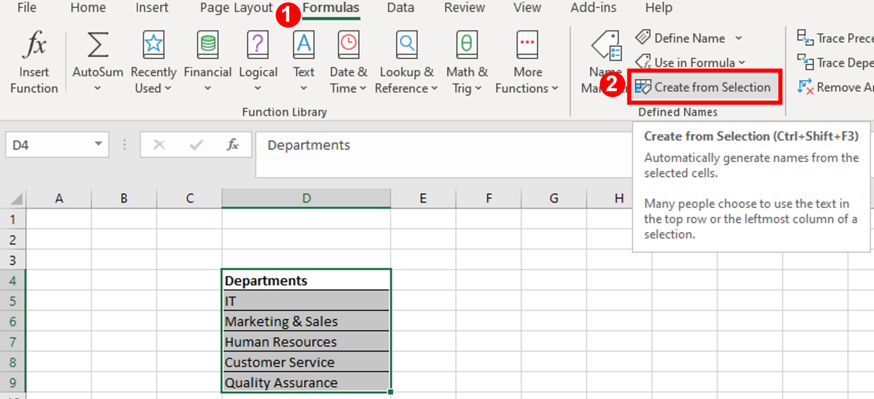Select row 1 header

pyautogui.click(x=13, y=219)
